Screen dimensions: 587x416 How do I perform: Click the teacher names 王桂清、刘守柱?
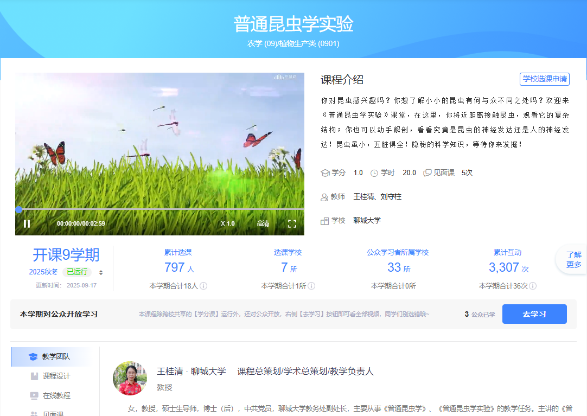(377, 196)
